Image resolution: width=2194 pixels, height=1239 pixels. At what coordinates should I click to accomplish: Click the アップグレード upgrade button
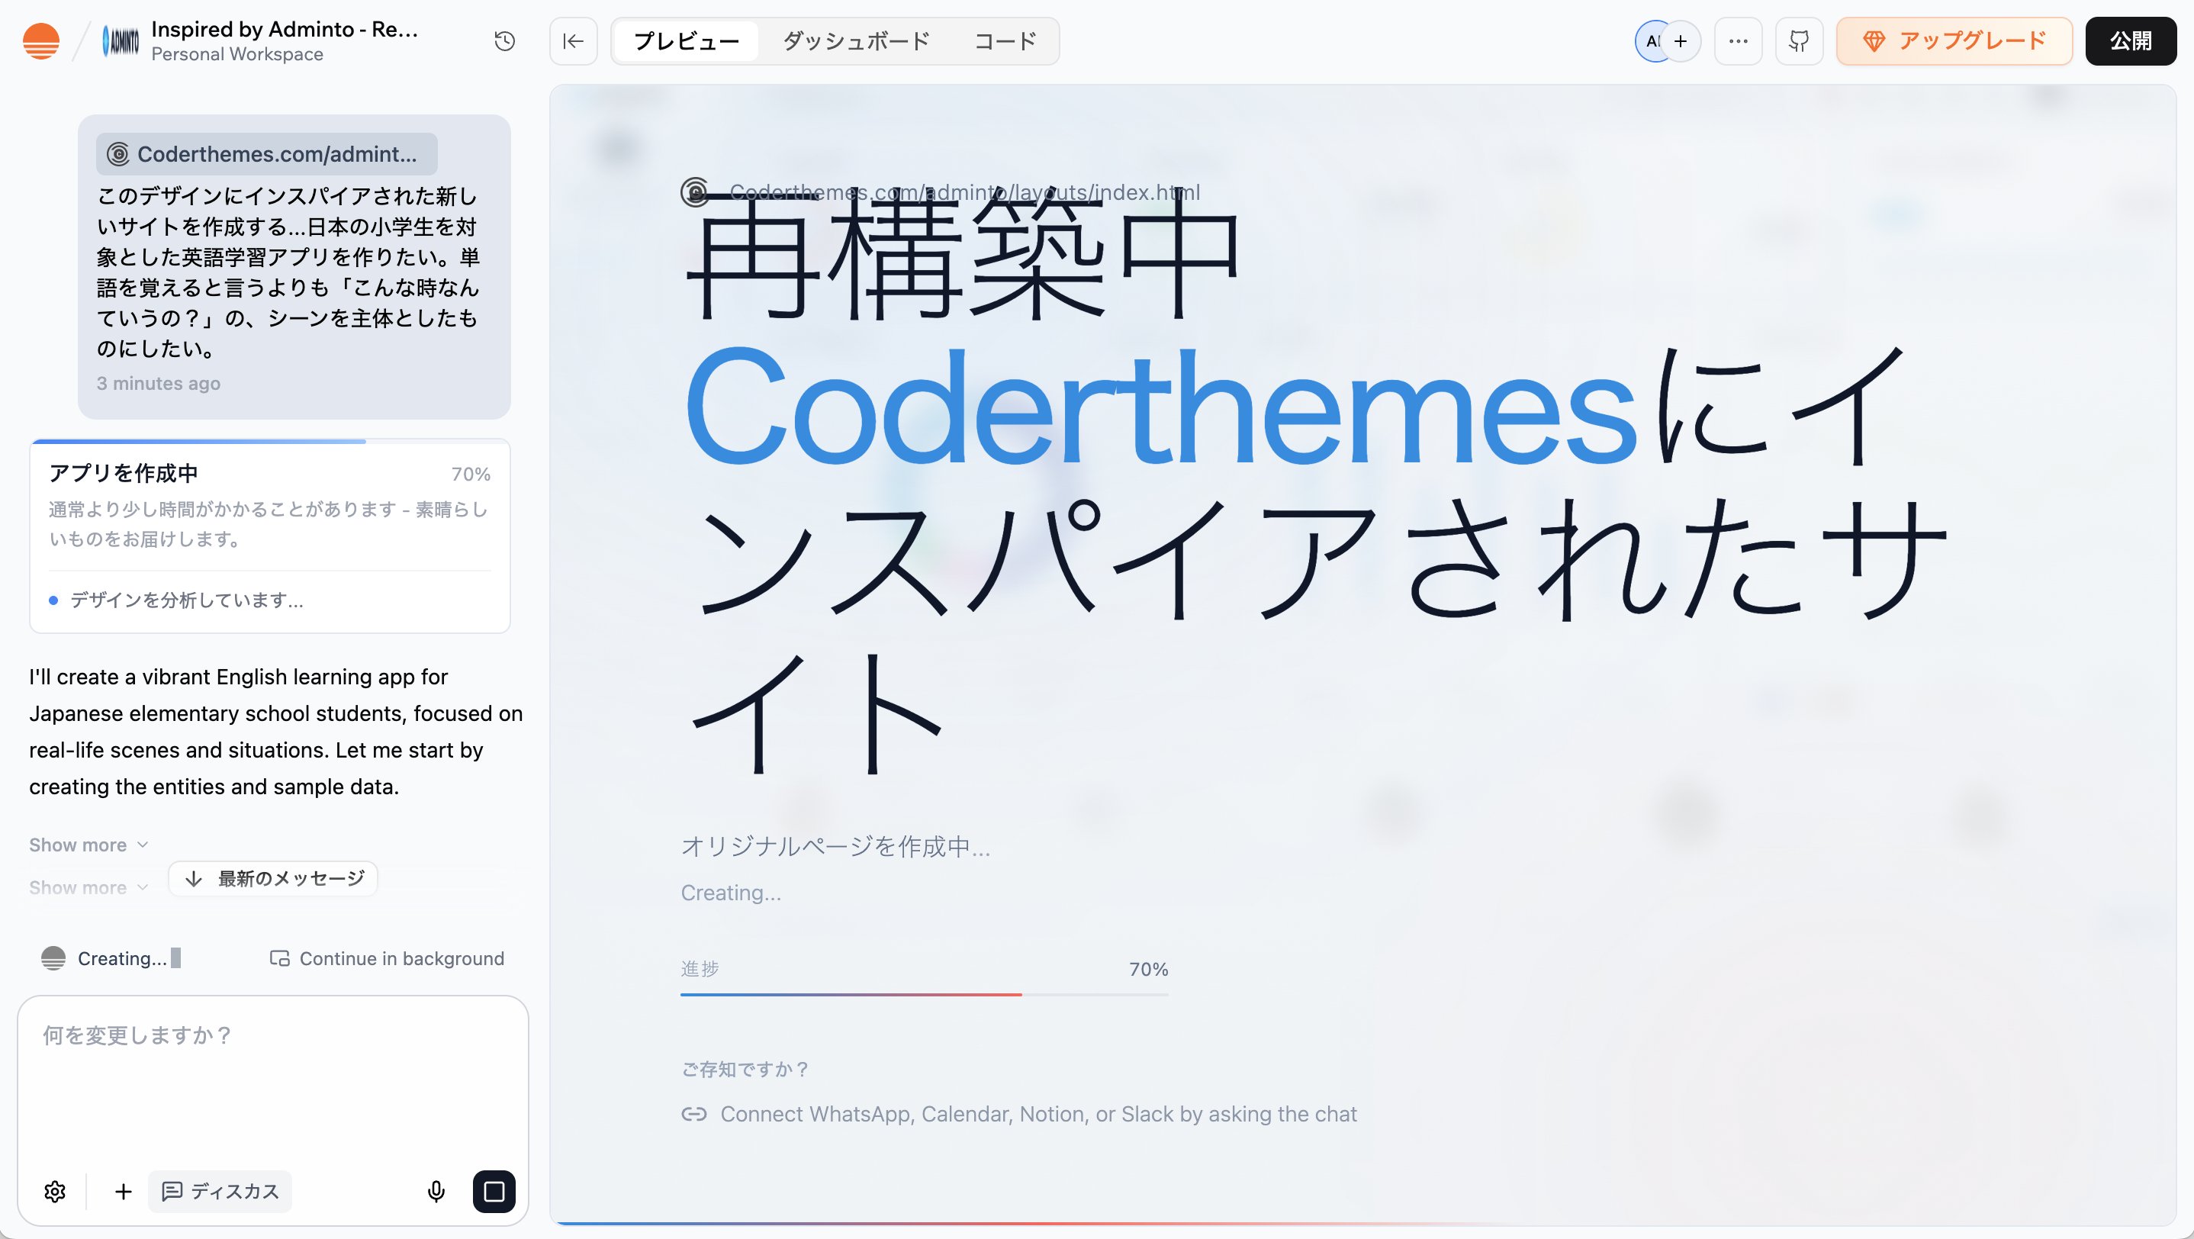1954,41
